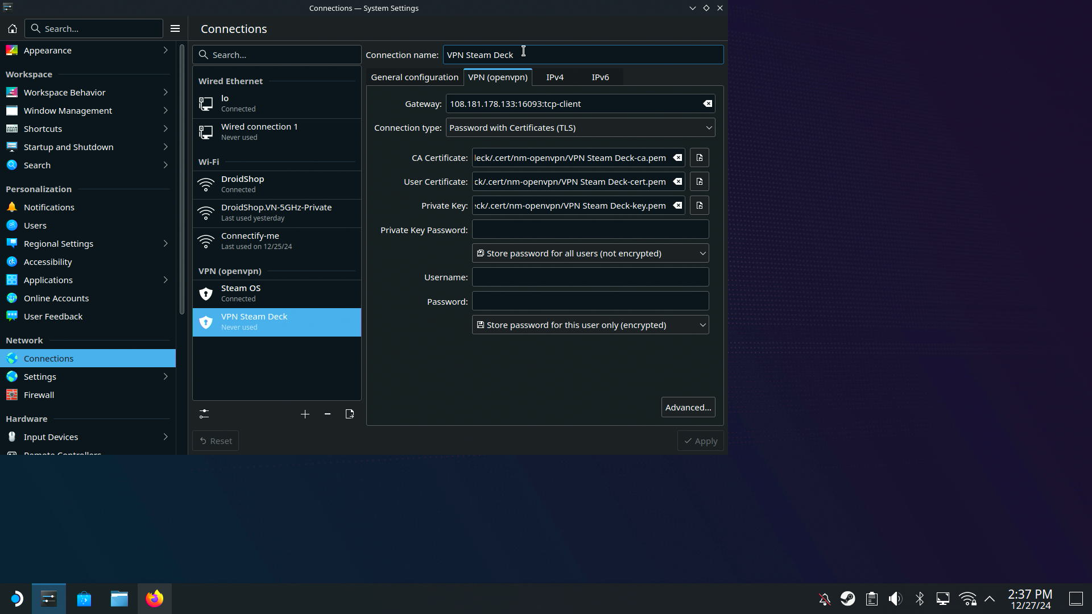Focus the Connection name field
The height and width of the screenshot is (614, 1092).
584,55
